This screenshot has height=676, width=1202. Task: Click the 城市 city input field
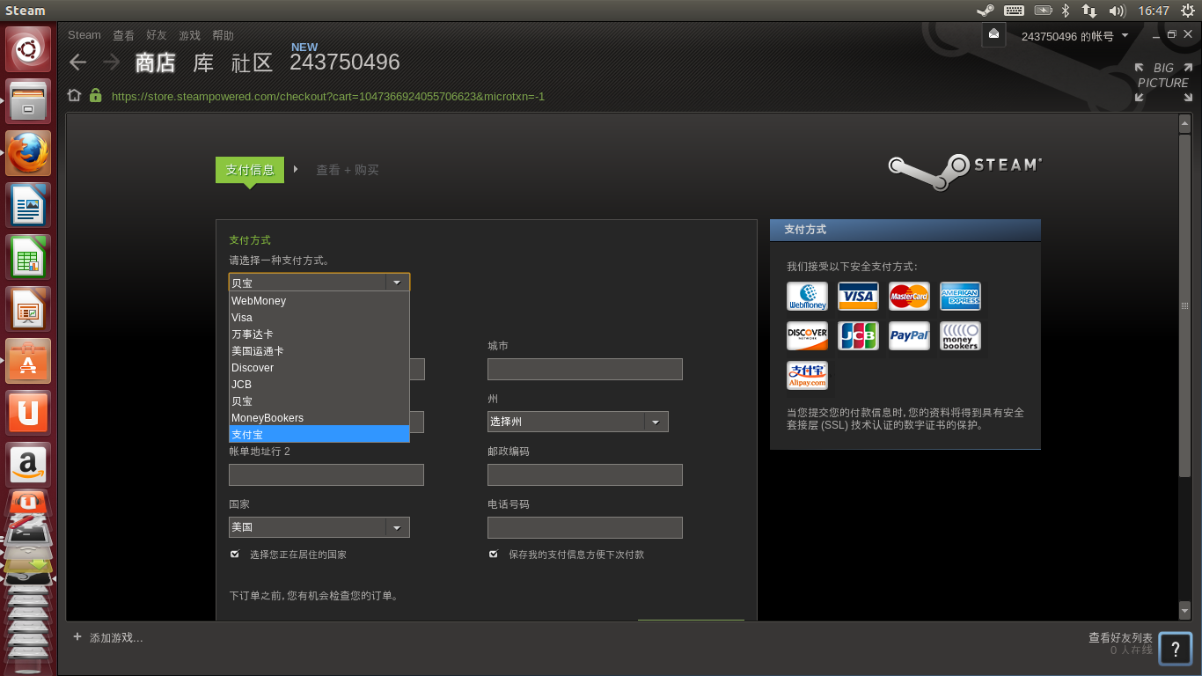[x=585, y=370]
